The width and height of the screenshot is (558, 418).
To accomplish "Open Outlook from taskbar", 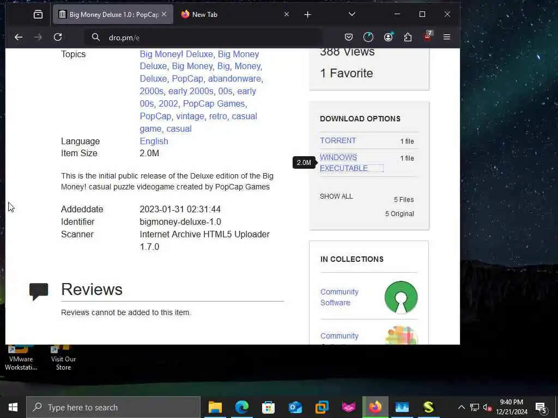I will tap(295, 407).
